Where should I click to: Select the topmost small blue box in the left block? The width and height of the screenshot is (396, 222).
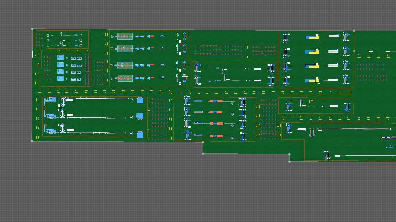tap(61, 58)
